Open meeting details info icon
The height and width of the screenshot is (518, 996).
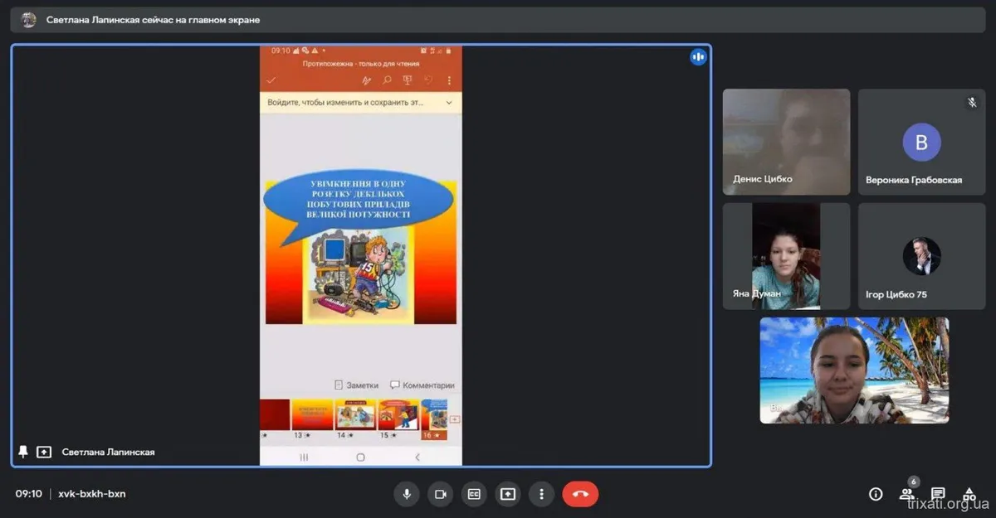coord(876,494)
